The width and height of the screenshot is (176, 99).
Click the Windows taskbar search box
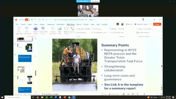tap(18, 97)
